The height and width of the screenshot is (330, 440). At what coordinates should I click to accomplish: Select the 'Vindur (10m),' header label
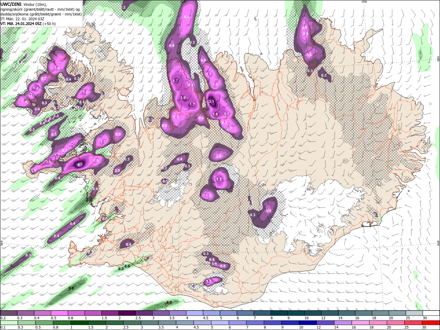(x=35, y=4)
